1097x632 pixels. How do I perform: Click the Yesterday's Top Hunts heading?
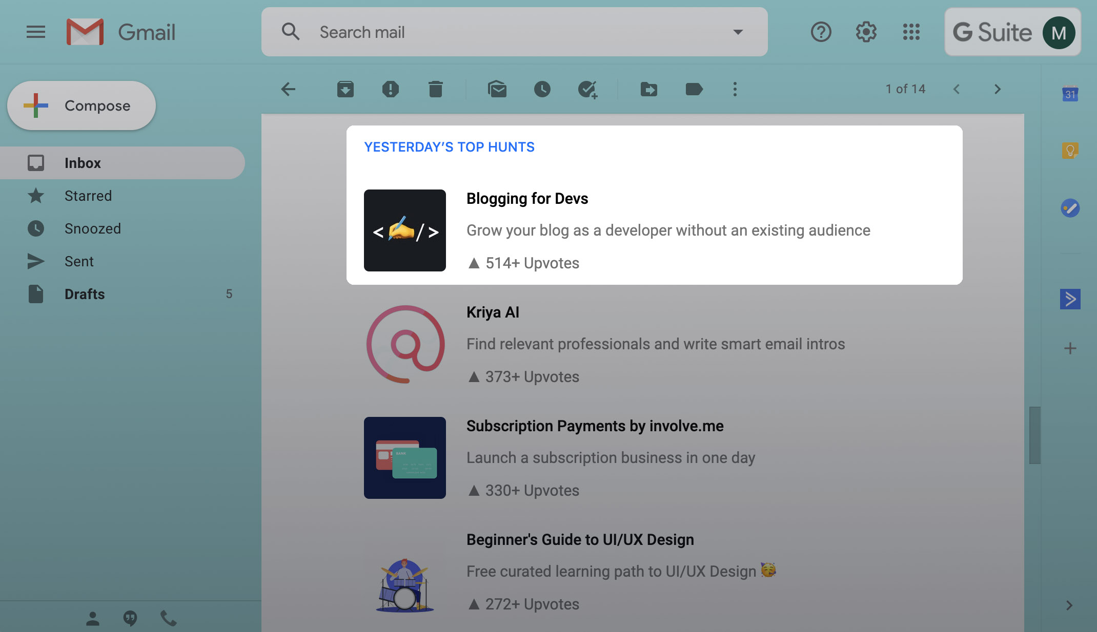(449, 147)
